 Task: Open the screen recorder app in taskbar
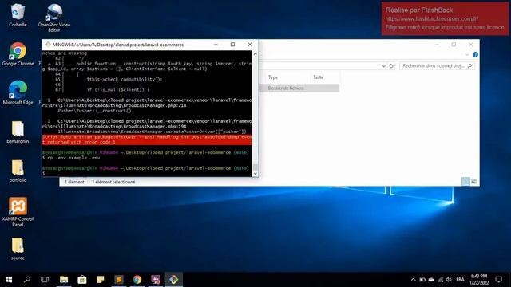156,279
